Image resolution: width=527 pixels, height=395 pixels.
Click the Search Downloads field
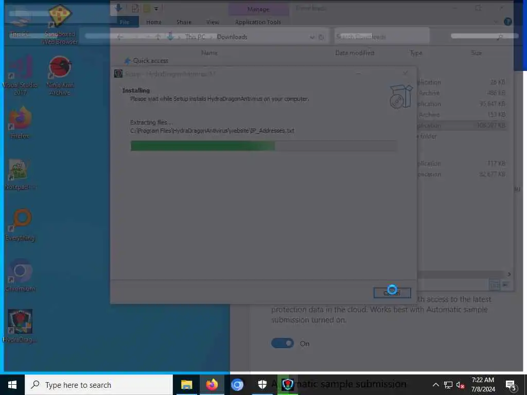pyautogui.click(x=382, y=37)
